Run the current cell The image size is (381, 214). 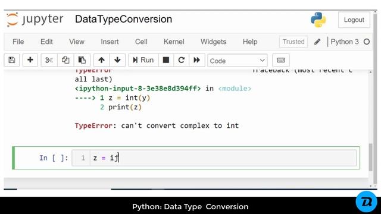(x=143, y=60)
